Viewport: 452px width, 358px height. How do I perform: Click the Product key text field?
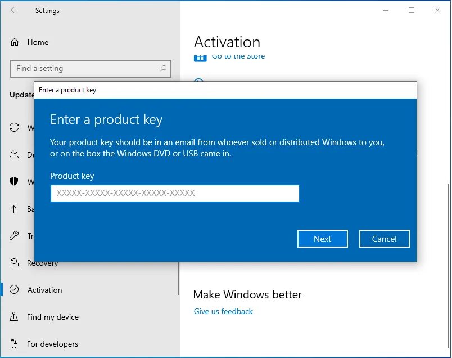pos(175,193)
